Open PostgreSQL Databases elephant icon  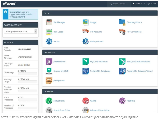tap(85, 71)
